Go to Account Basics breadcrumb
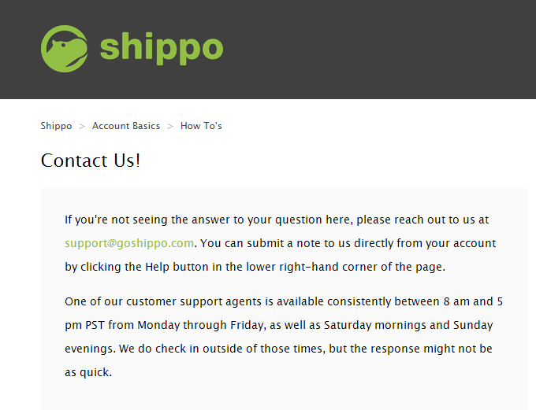The height and width of the screenshot is (410, 536). coord(126,126)
